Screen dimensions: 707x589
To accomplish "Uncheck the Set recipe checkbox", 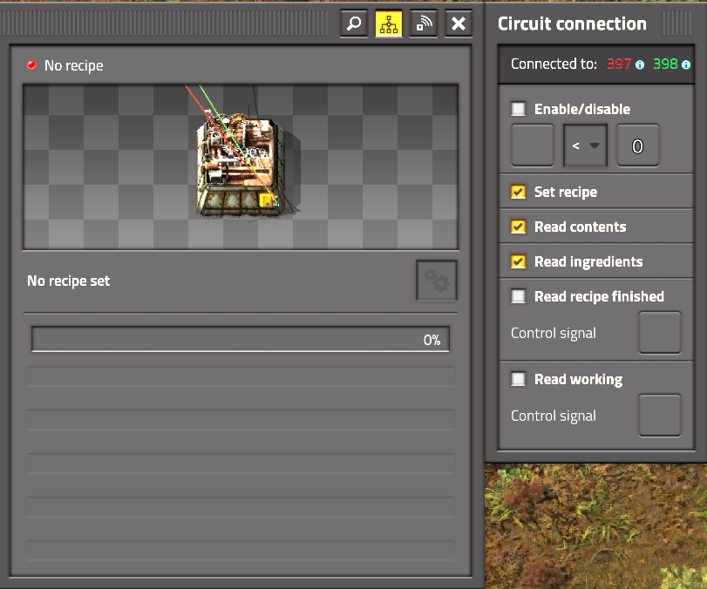I will 518,192.
